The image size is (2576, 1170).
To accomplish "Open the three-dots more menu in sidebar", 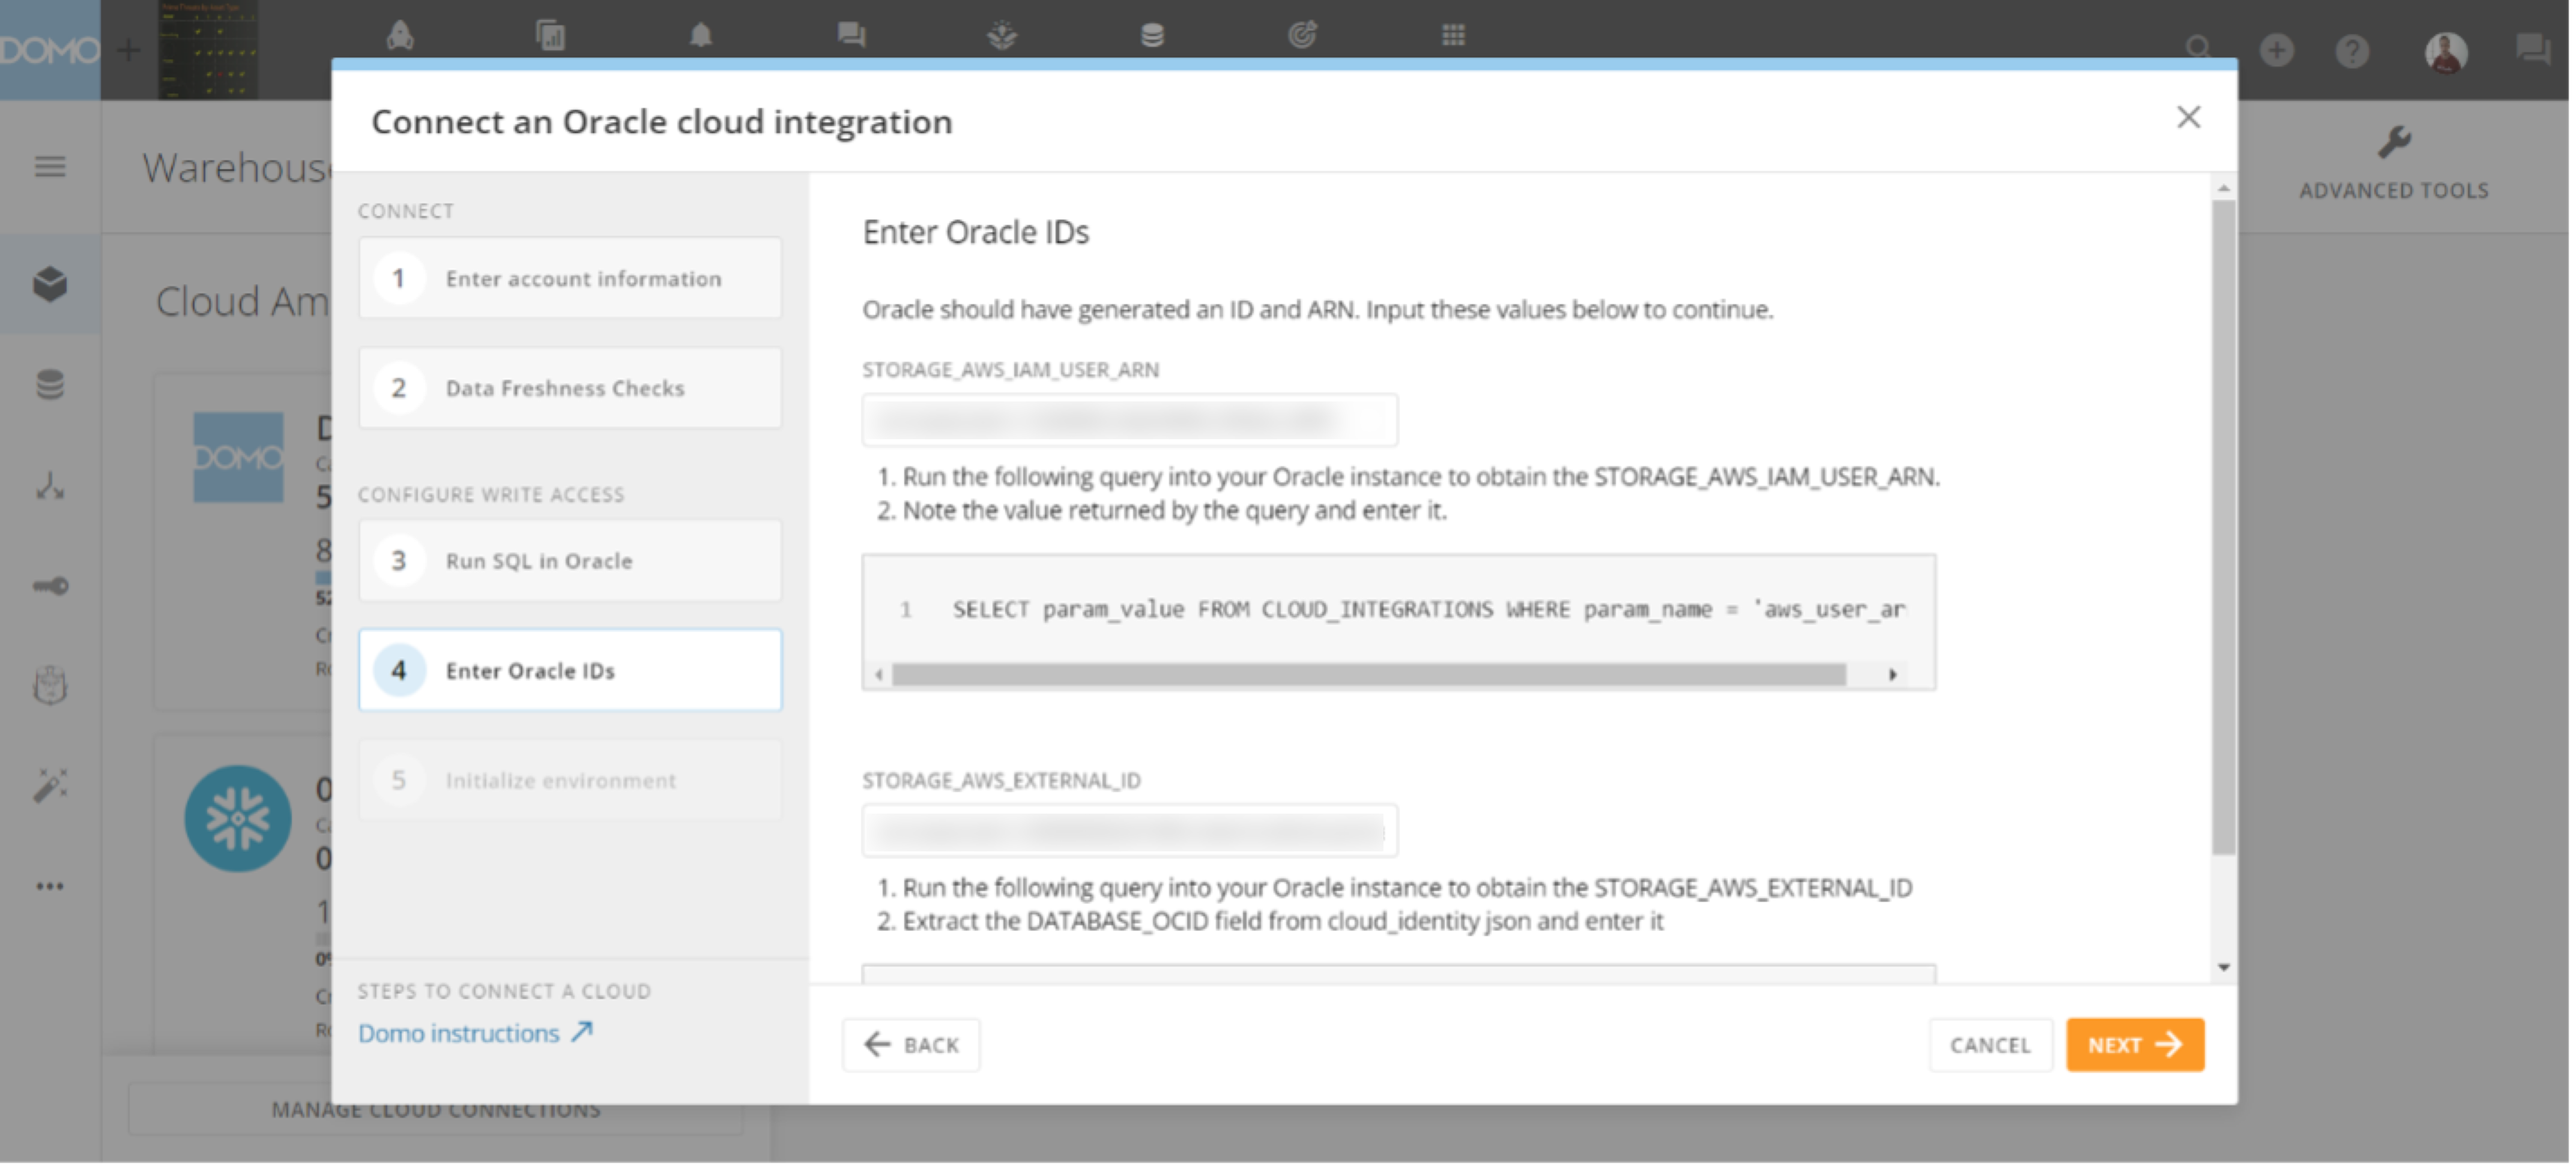I will [50, 886].
